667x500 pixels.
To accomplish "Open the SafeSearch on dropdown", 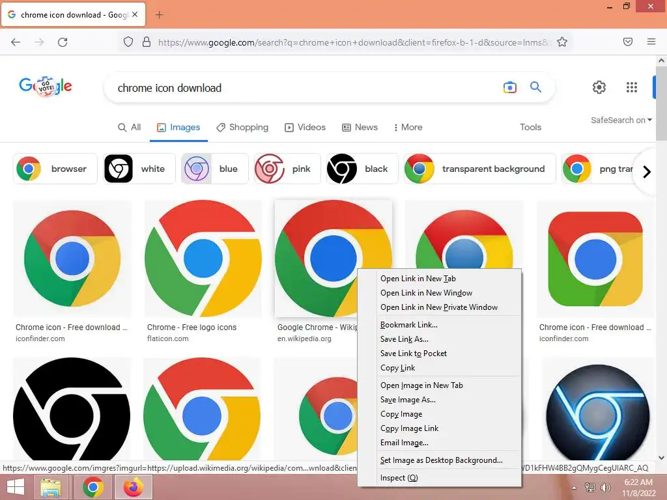I will pyautogui.click(x=621, y=120).
